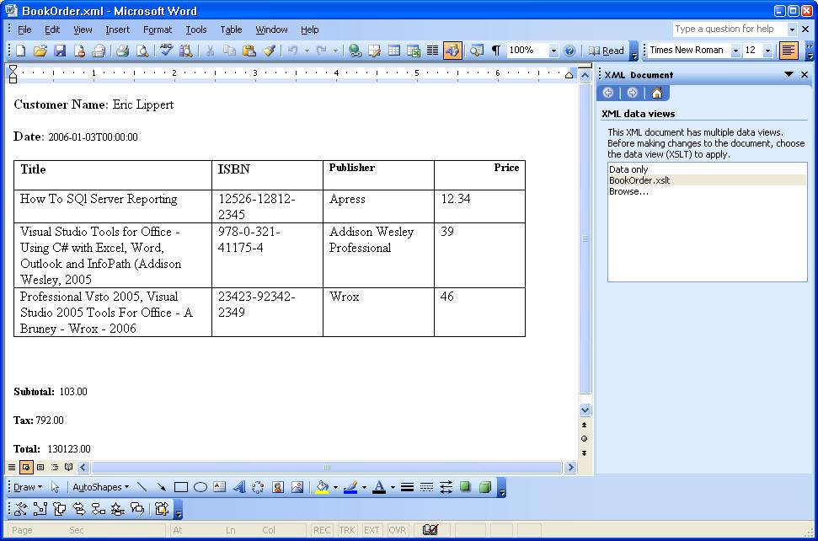This screenshot has width=818, height=541.
Task: Insert WordArt with the slanted A icon
Action: tap(239, 487)
